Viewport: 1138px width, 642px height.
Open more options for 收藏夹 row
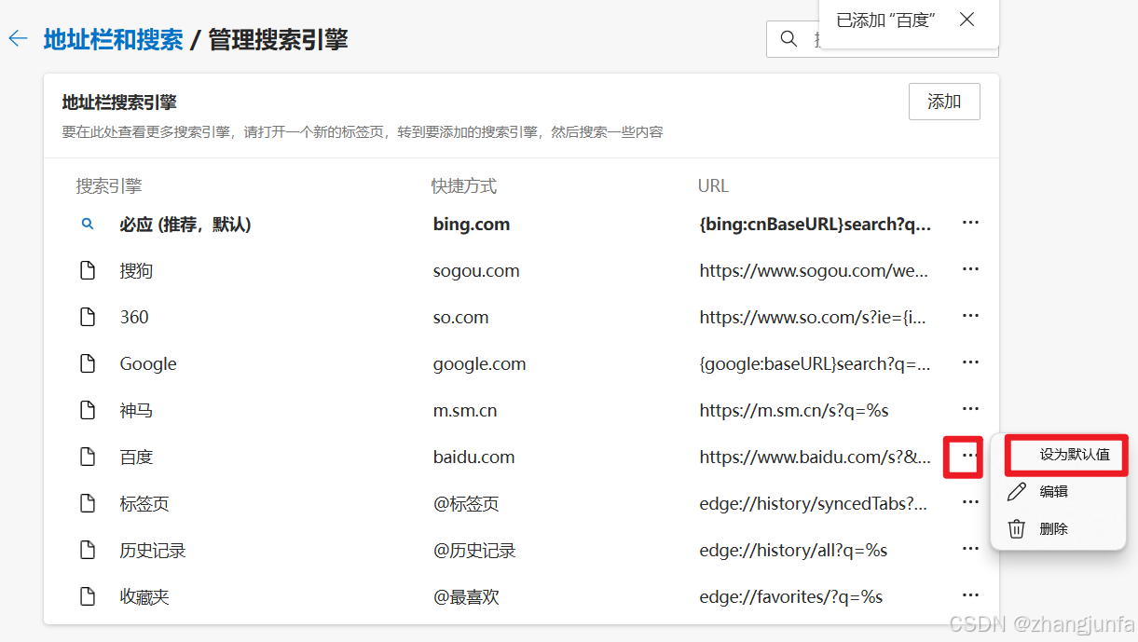click(970, 596)
